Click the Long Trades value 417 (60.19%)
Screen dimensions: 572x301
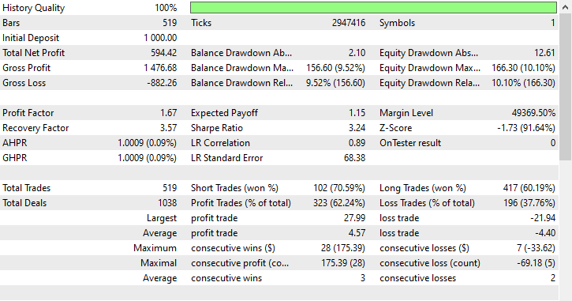529,188
